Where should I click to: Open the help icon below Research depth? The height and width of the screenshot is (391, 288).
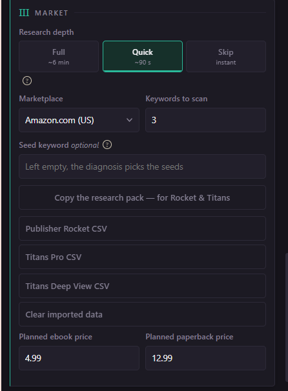tap(27, 81)
